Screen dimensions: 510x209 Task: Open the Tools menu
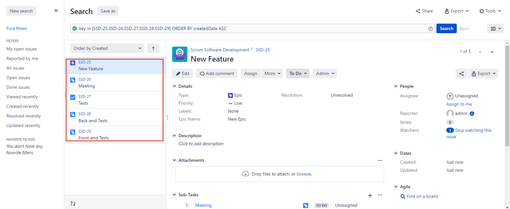490,11
